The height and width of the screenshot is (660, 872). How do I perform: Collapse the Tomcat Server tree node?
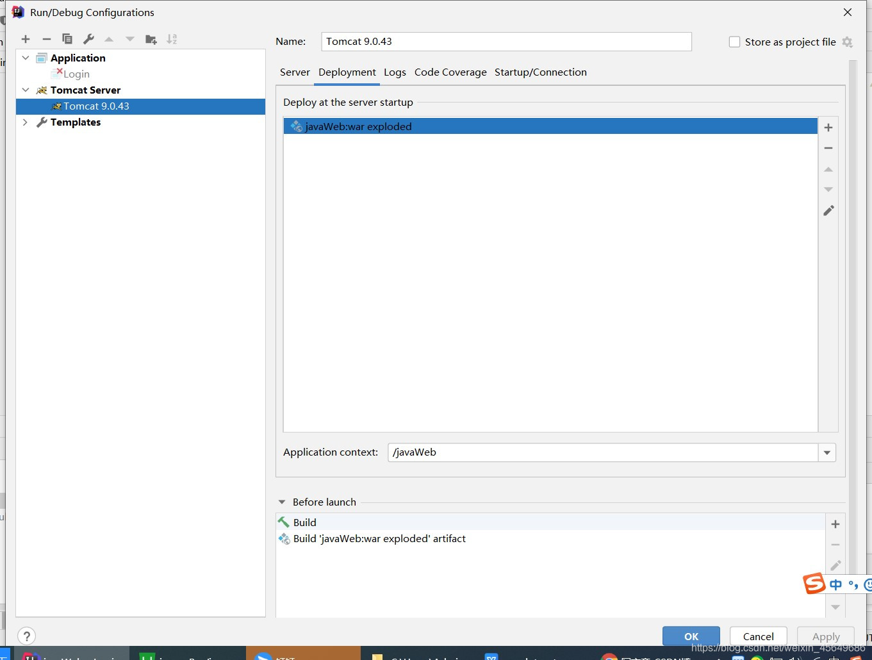pyautogui.click(x=26, y=90)
